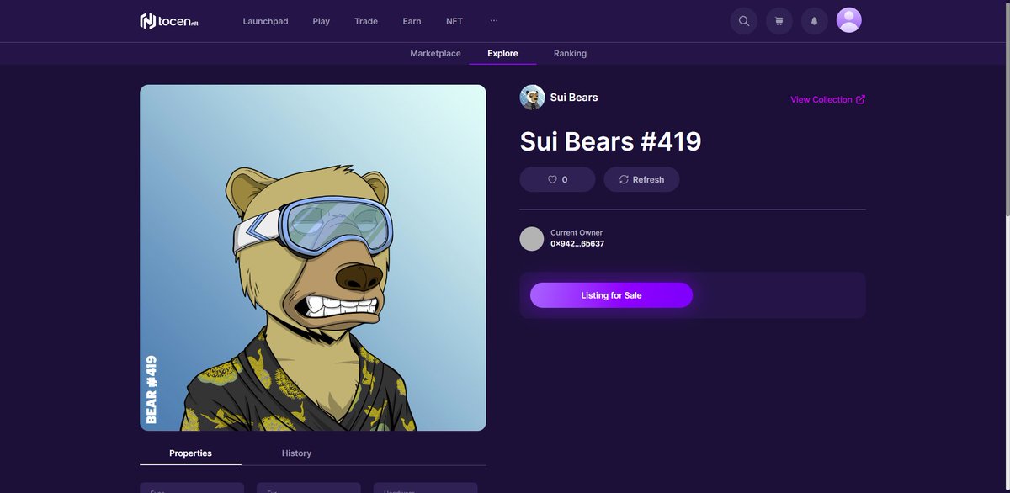This screenshot has height=493, width=1010.
Task: Click Listing for Sale button
Action: coord(611,295)
